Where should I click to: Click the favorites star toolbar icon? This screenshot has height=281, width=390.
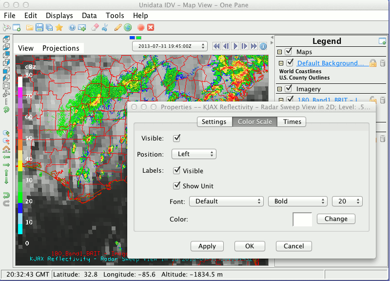(59, 28)
